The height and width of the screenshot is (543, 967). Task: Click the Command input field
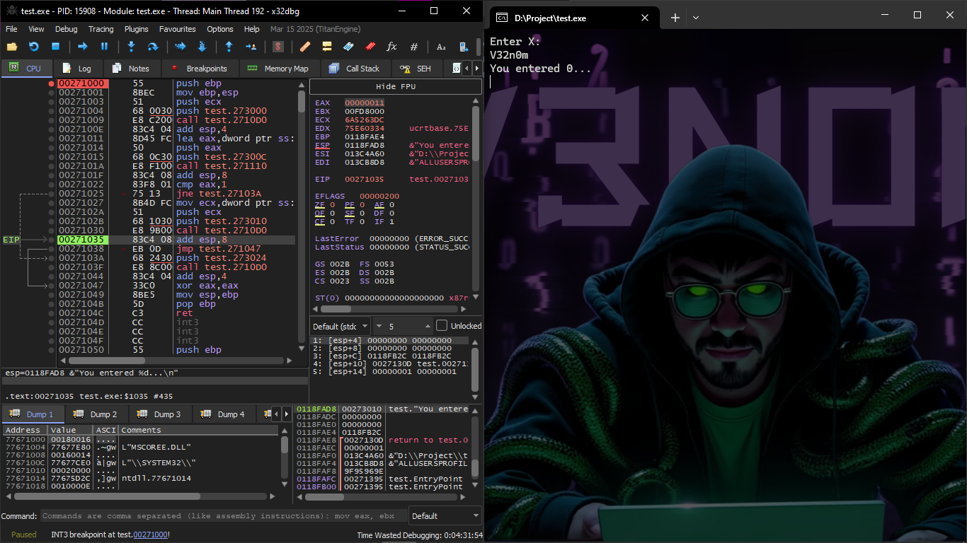pos(224,516)
